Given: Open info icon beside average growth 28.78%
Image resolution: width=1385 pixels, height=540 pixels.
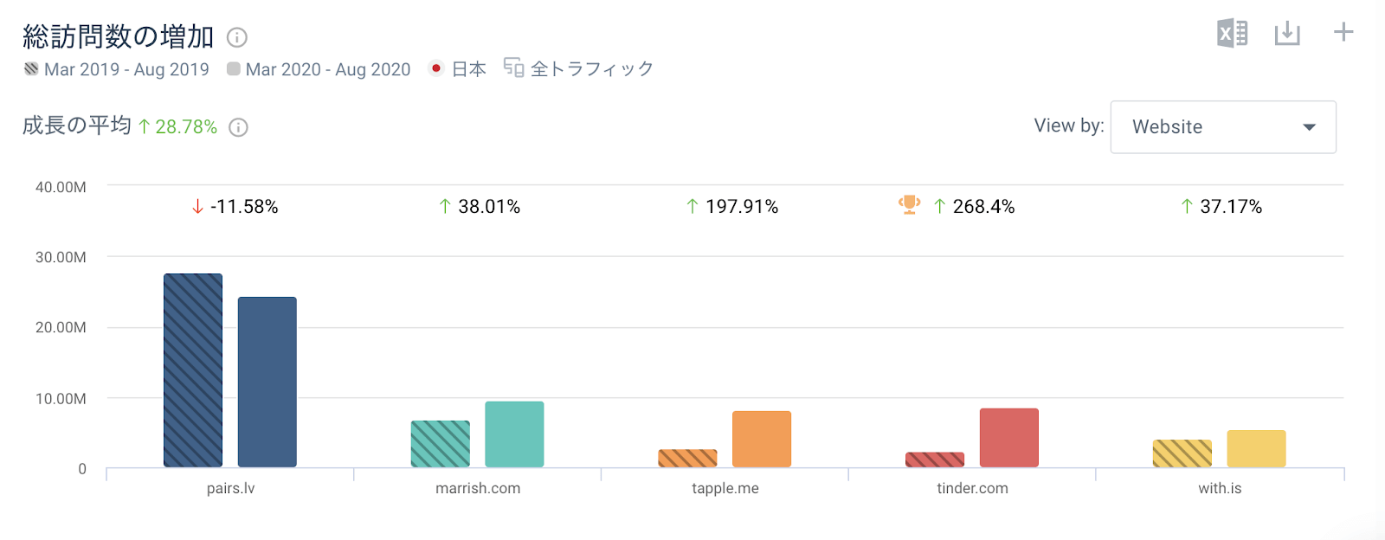Looking at the screenshot, I should point(238,127).
